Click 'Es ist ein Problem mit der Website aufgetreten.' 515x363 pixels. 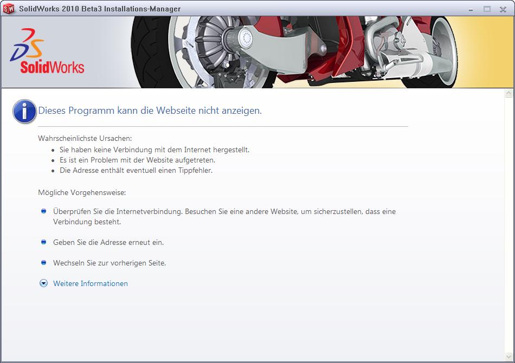point(137,160)
